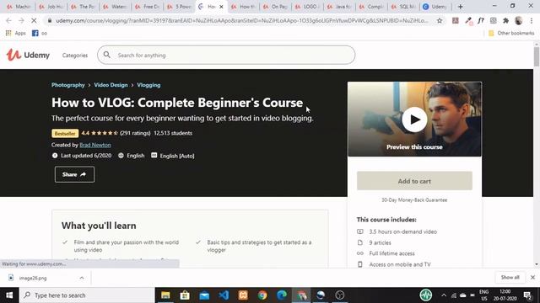Open File Explorer from taskbar
Image resolution: width=540 pixels, height=303 pixels.
[x=165, y=295]
